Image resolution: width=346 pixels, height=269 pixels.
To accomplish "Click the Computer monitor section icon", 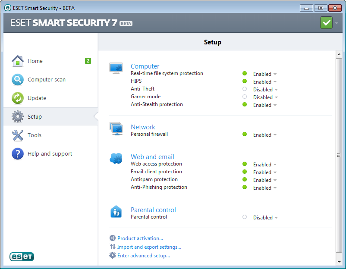I will pos(116,68).
